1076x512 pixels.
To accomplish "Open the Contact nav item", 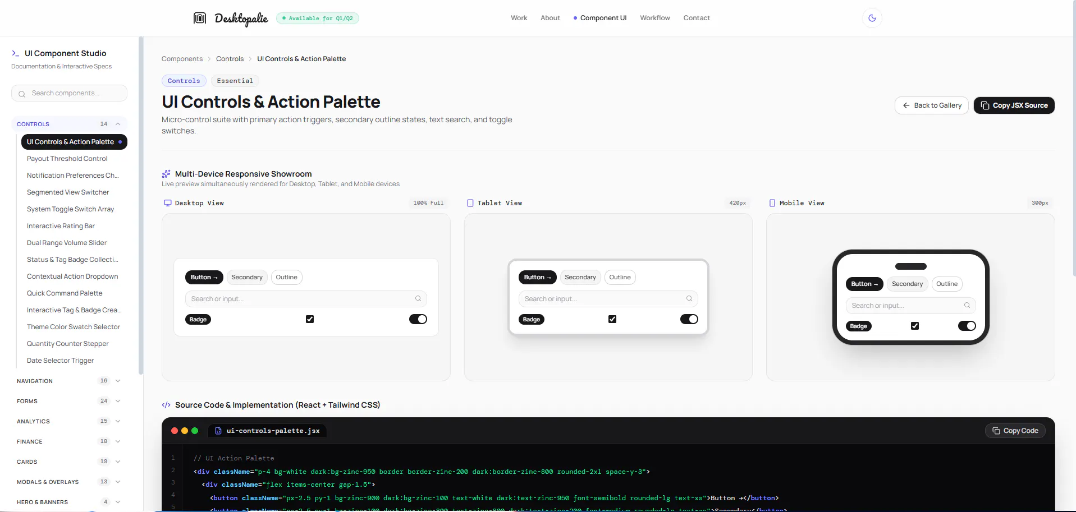I will (x=697, y=18).
